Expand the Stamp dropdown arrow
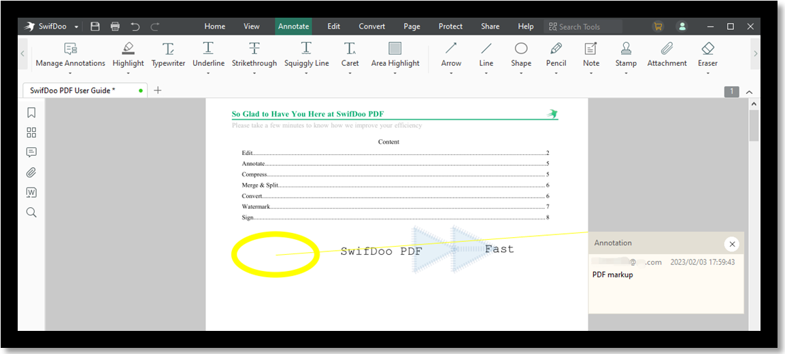This screenshot has height=354, width=785. (626, 73)
